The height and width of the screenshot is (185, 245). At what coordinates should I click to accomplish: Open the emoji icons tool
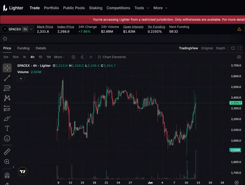(x=7, y=139)
